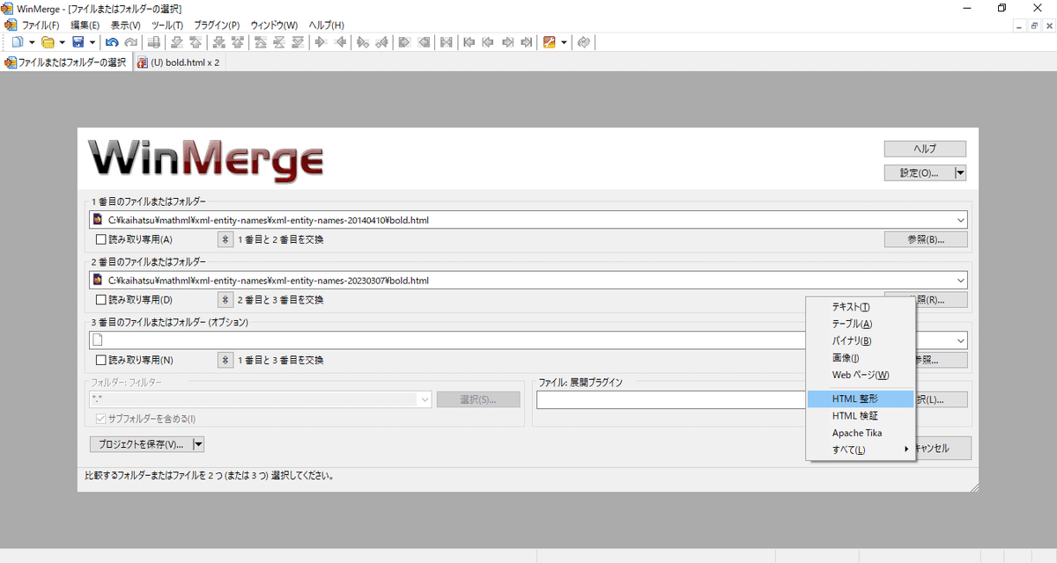This screenshot has width=1057, height=563.
Task: Select HTML 検証 in the popup menu
Action: [x=861, y=415]
